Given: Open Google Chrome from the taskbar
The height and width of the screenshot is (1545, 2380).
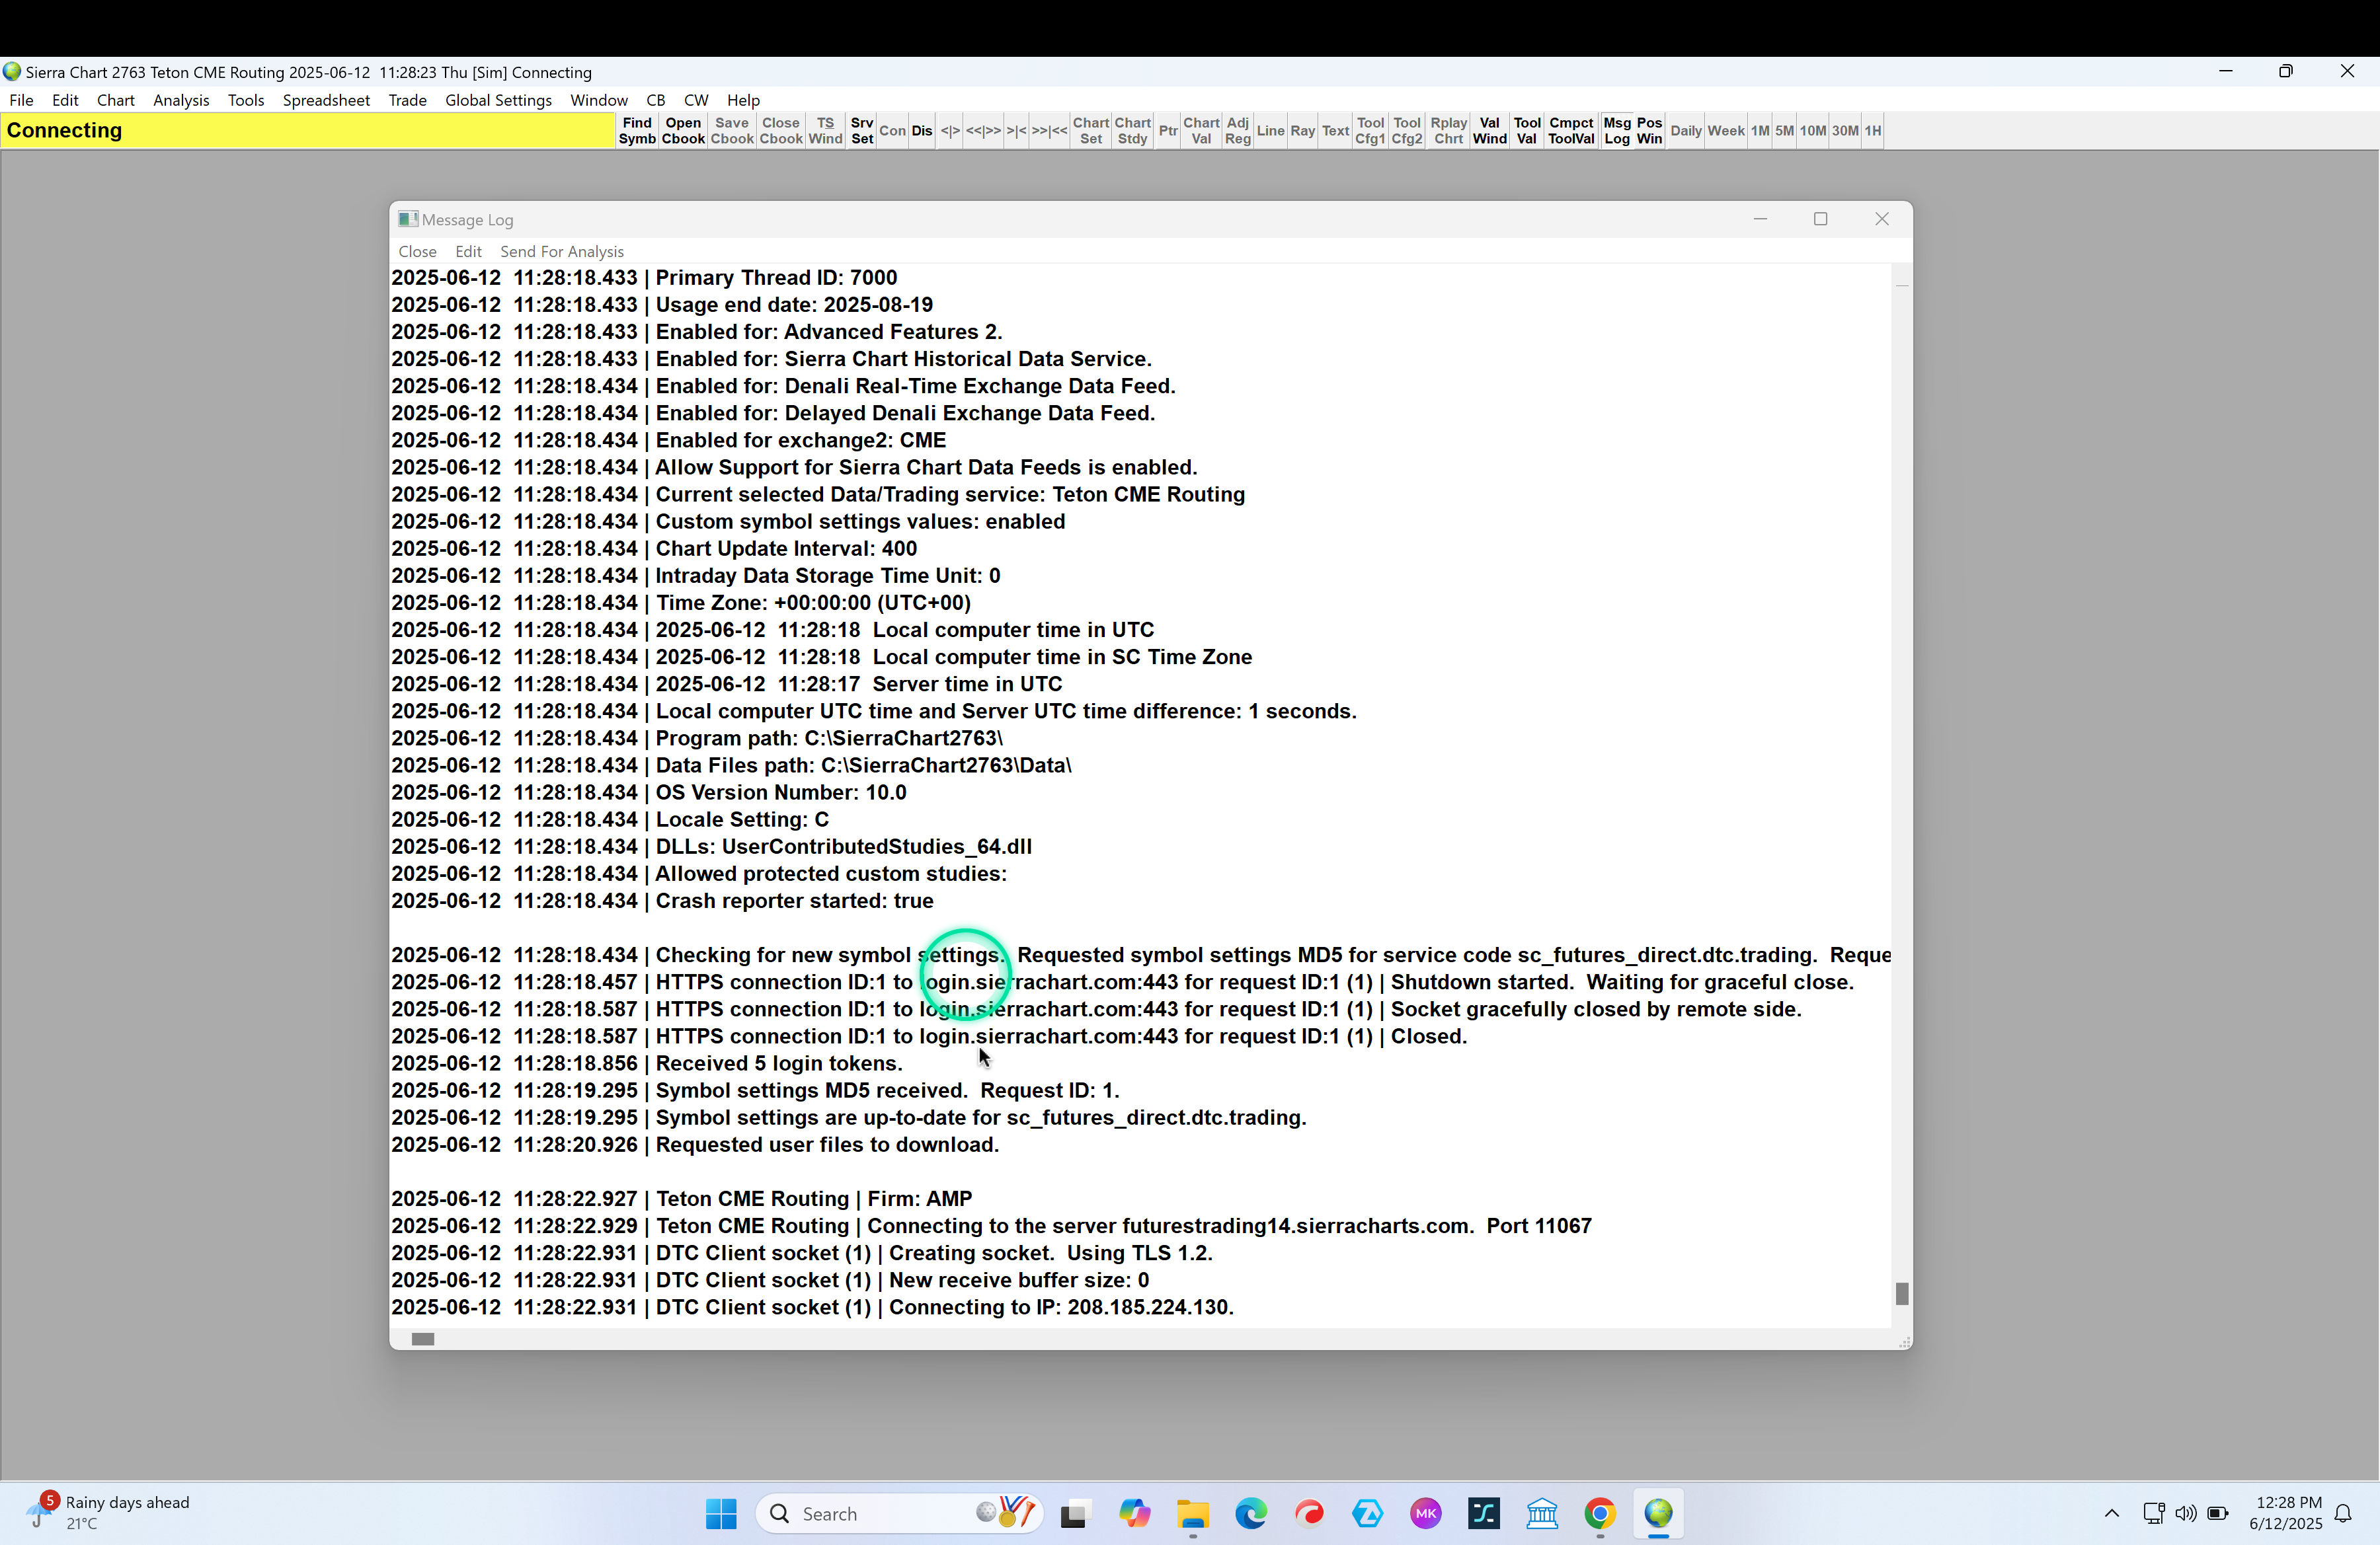Looking at the screenshot, I should (1599, 1514).
